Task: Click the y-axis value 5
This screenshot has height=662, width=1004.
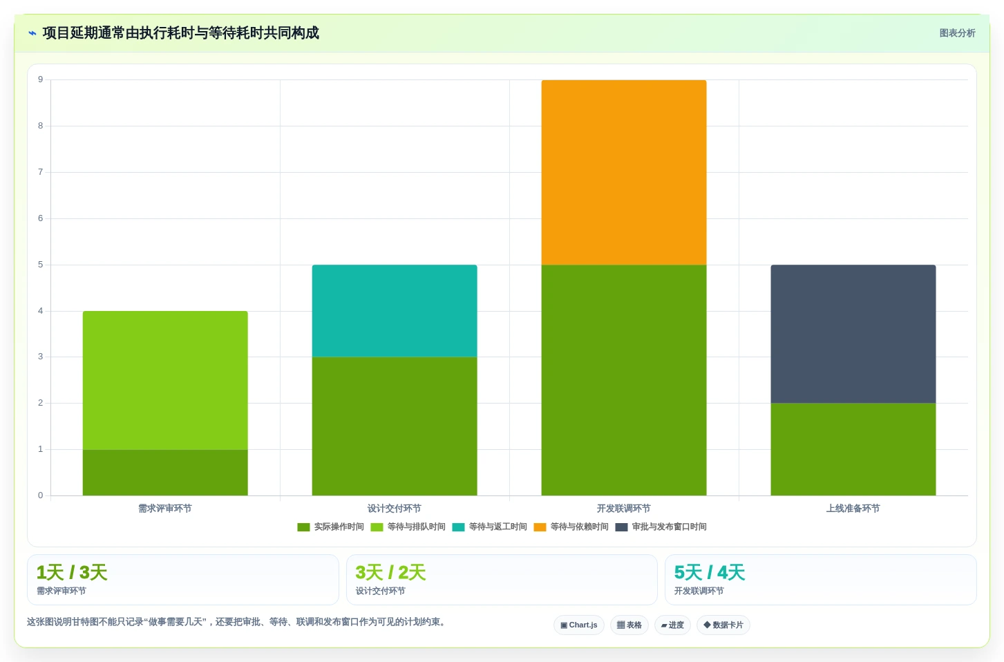Action: pyautogui.click(x=40, y=265)
